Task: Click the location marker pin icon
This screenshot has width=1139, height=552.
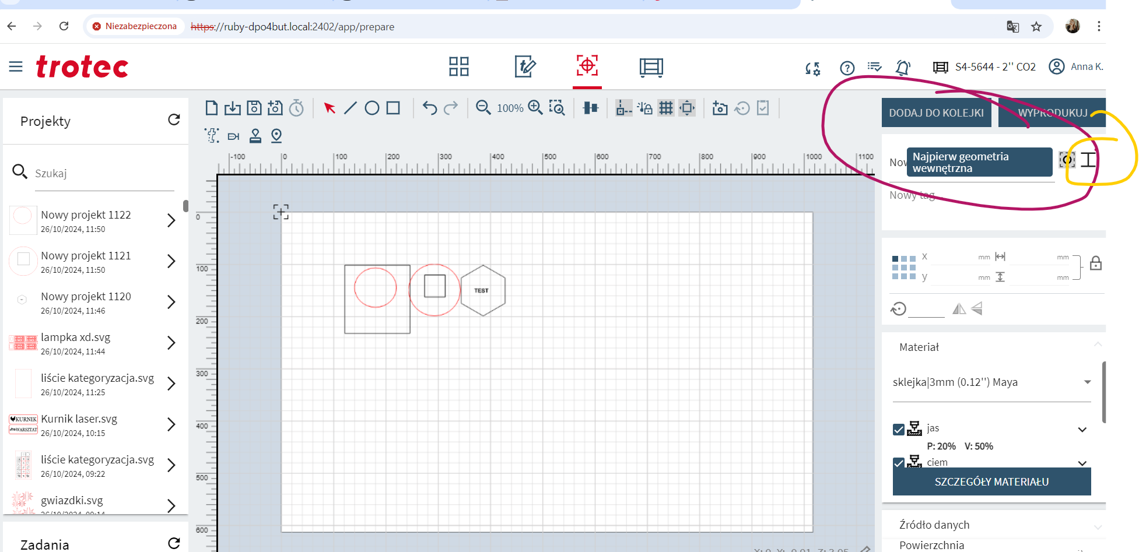Action: pos(276,136)
